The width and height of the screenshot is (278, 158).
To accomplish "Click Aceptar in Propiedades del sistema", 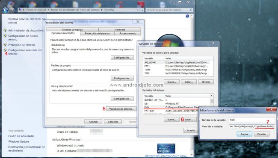I will point(93,122).
